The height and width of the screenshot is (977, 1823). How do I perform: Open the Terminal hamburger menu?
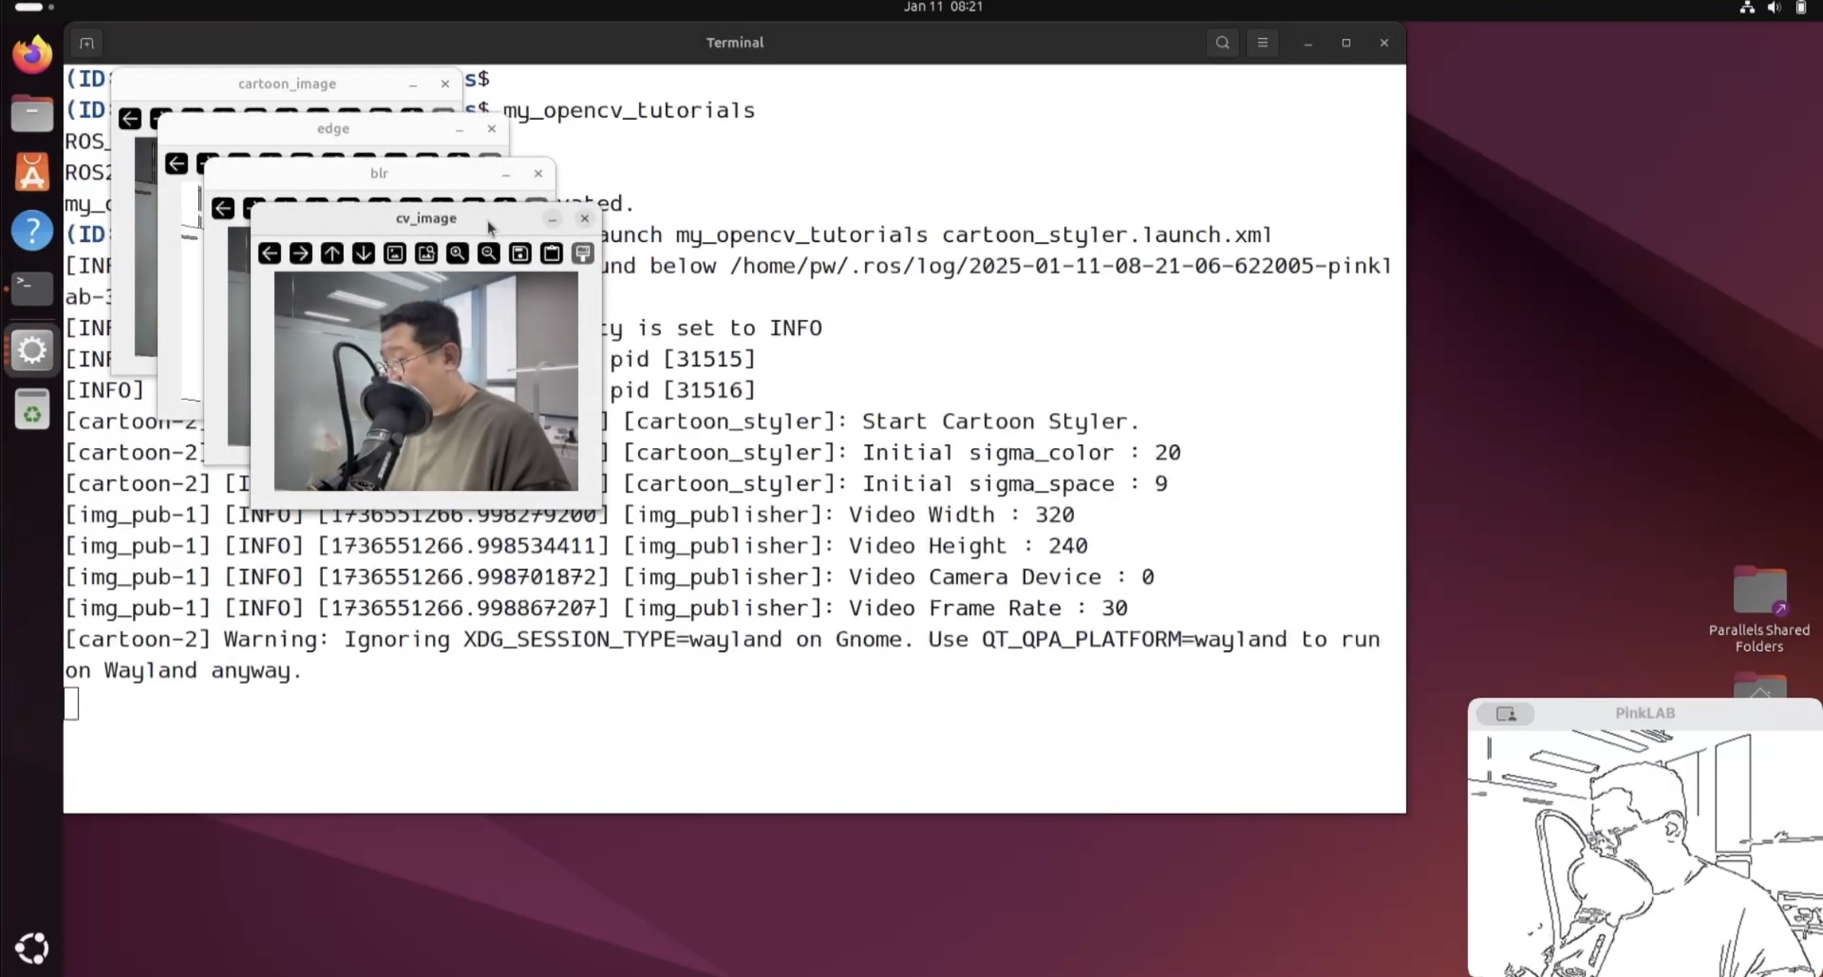tap(1263, 43)
